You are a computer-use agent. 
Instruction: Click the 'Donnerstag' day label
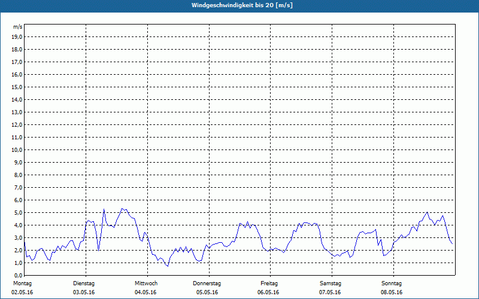tap(207, 283)
